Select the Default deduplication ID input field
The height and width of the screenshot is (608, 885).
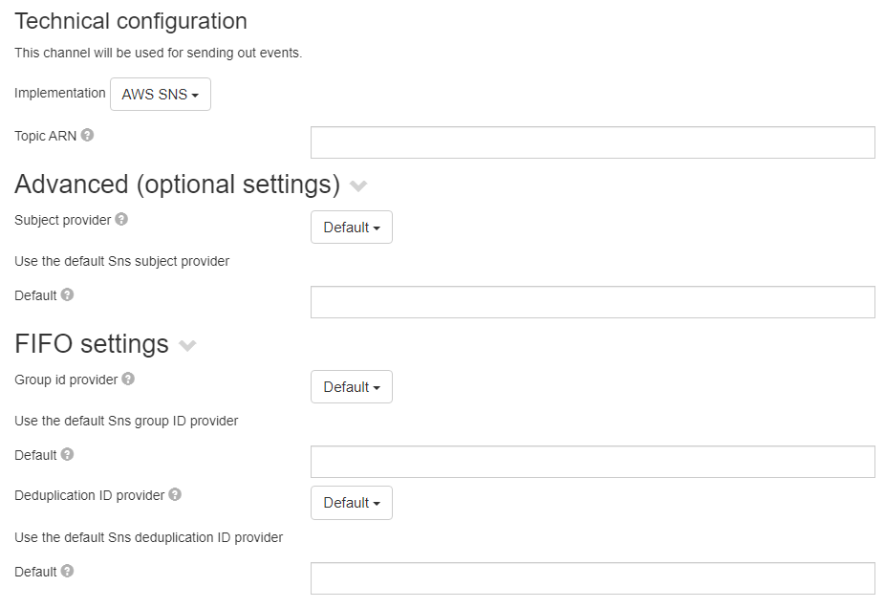click(x=592, y=577)
